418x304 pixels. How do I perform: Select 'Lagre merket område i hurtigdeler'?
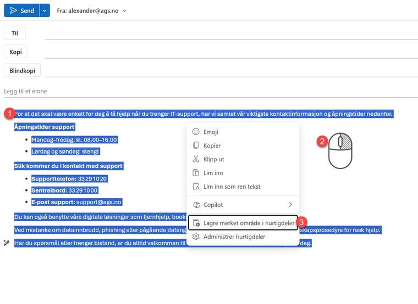coord(243,223)
